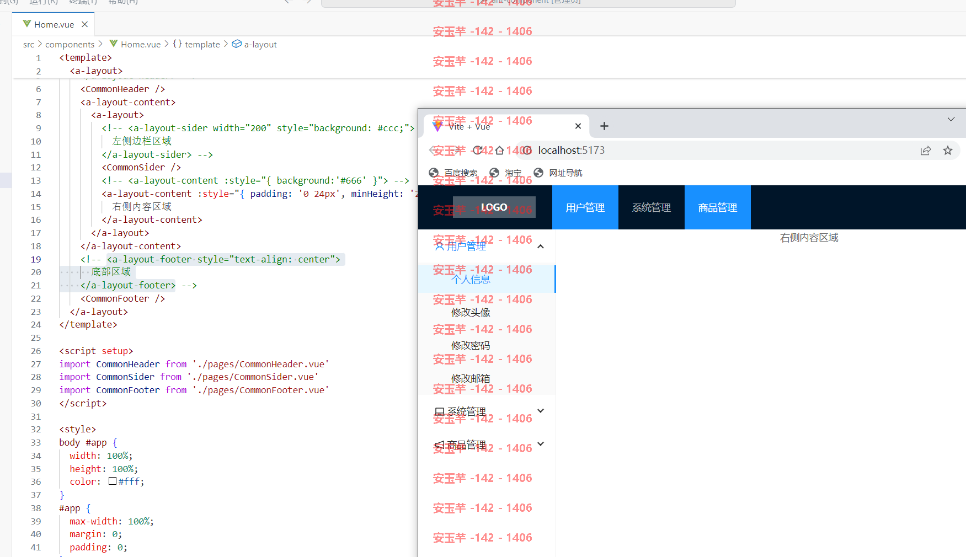Screen dimensions: 966x557
Task: Click the #fff color swatch in the CSS
Action: [113, 481]
